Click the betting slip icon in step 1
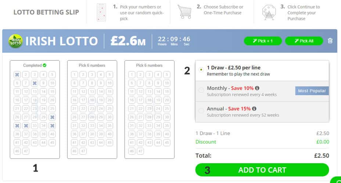Viewport: 341px width, 183px height. pos(101,12)
